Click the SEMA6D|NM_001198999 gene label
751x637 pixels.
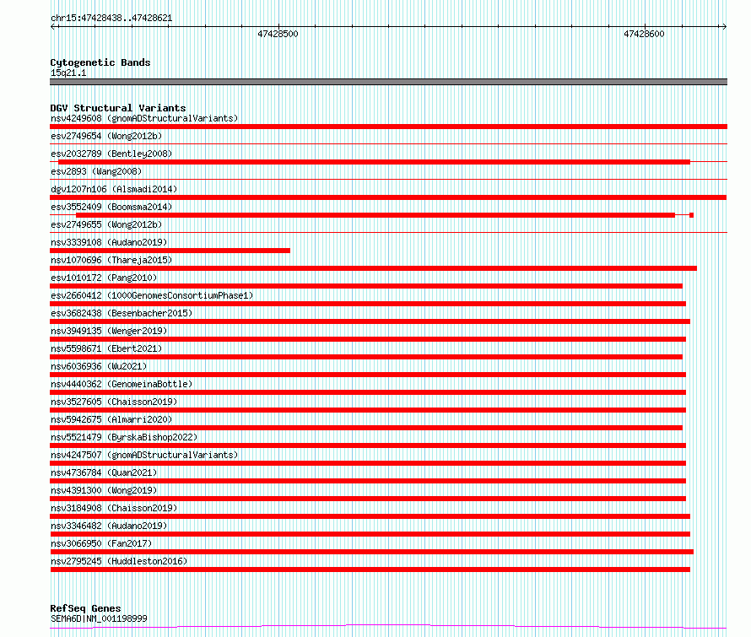pos(99,618)
